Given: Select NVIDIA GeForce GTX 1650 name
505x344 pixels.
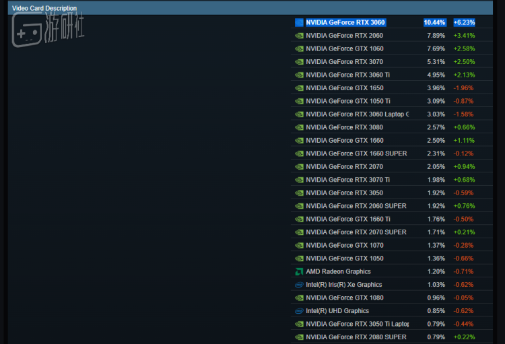Looking at the screenshot, I should coord(345,88).
